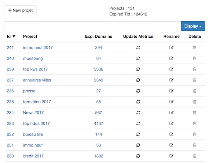This screenshot has width=209, height=163.
Task: Sort by the Exp. Domains header
Action: click(99, 37)
